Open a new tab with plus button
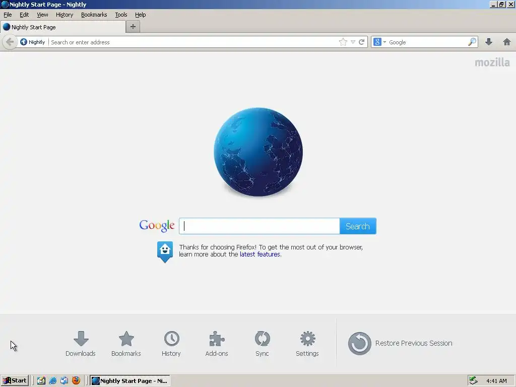This screenshot has height=387, width=516. (x=133, y=27)
